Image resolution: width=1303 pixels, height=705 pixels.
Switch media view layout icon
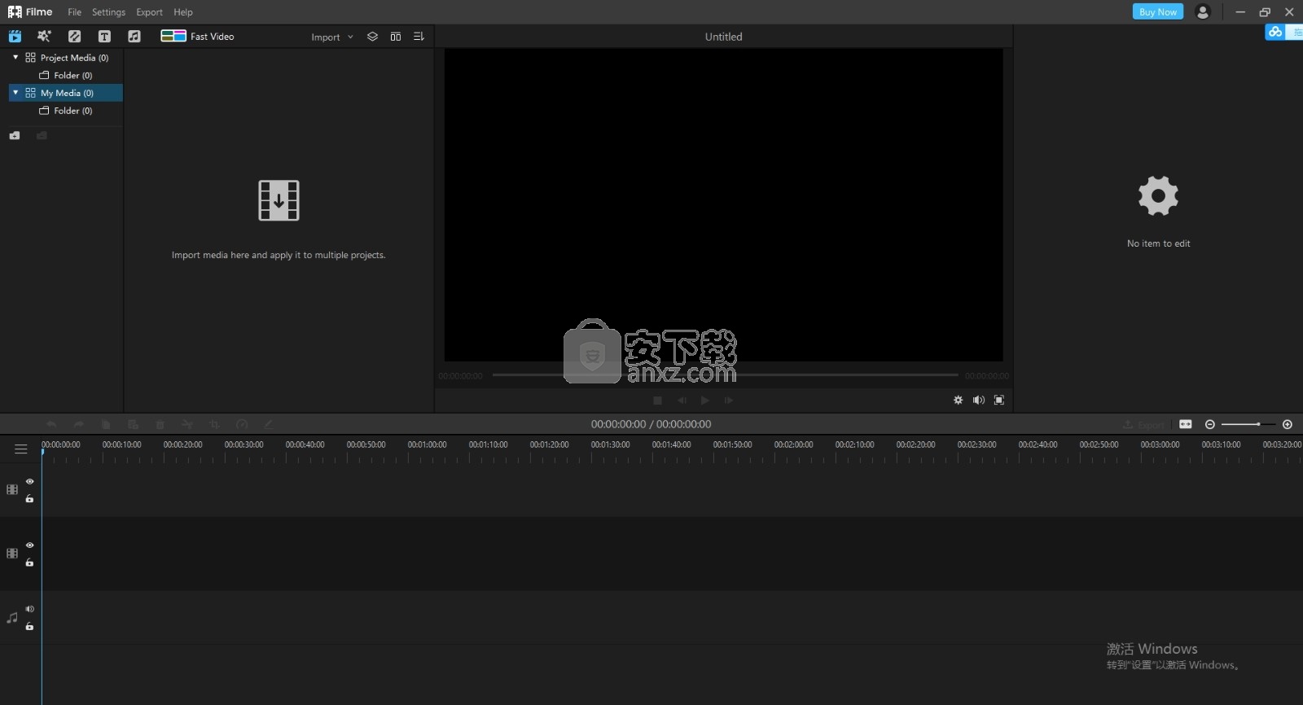tap(396, 37)
